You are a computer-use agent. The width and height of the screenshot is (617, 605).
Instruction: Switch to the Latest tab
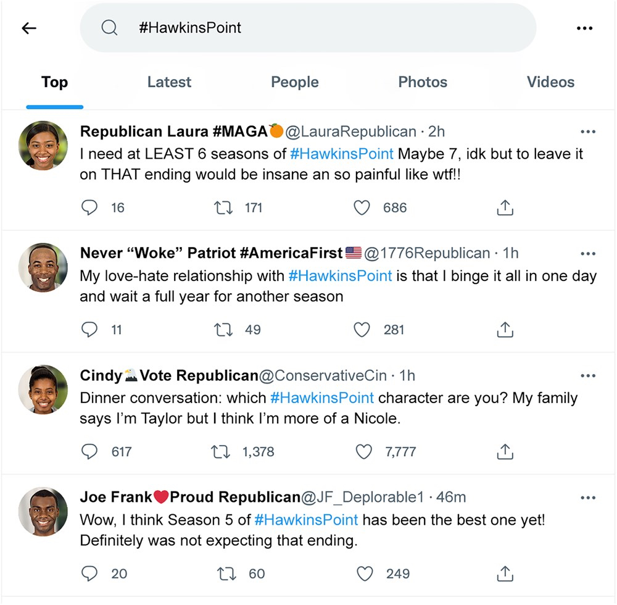coord(169,82)
